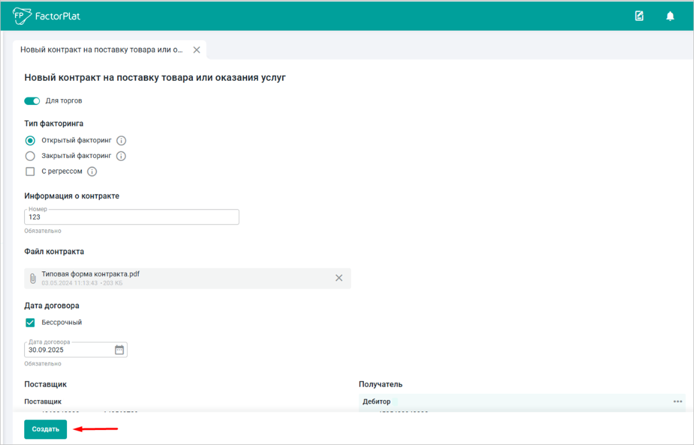Show info icon next to С регрессом
Viewport: 694px width, 445px height.
click(92, 171)
